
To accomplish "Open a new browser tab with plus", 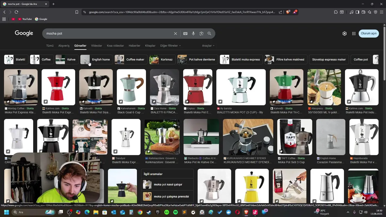I will 53,4.
